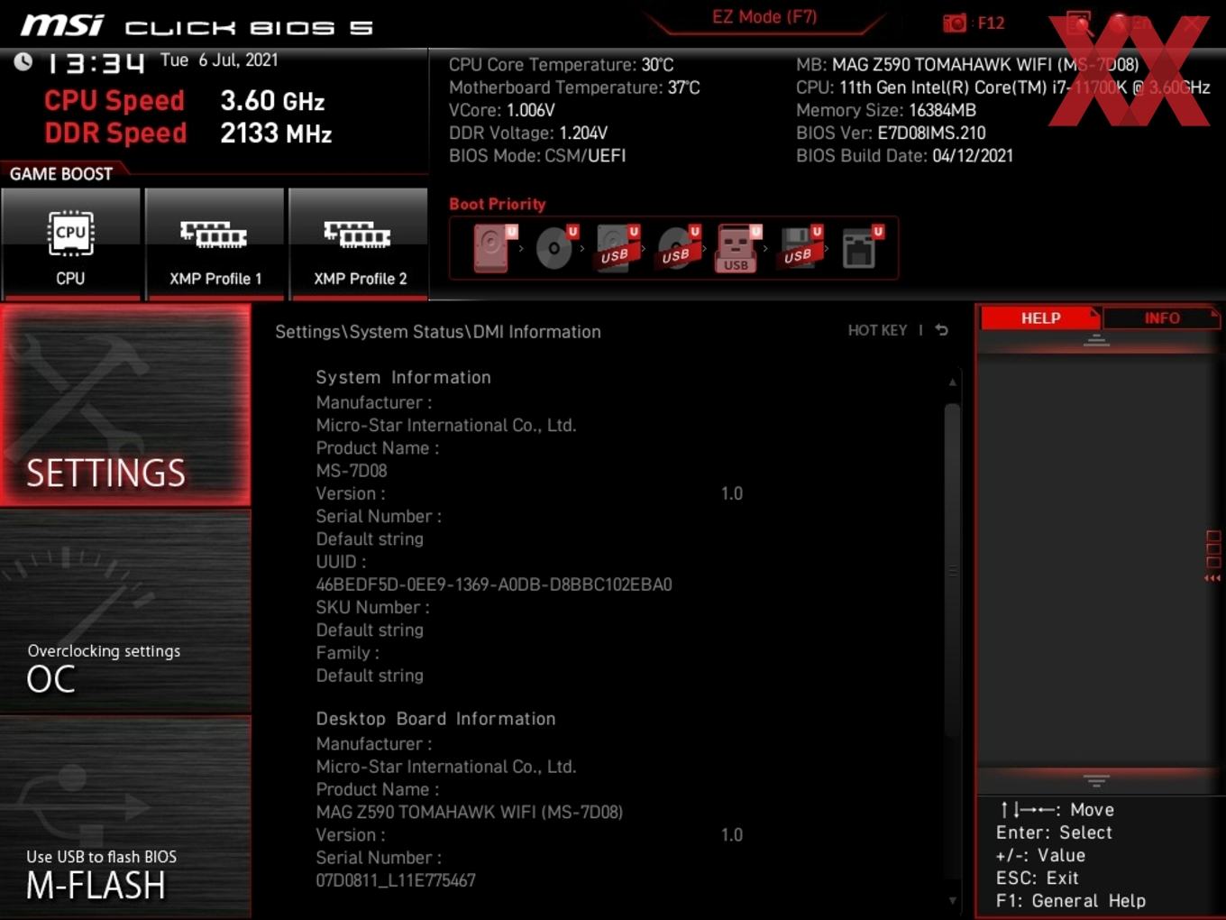
Task: Take a screenshot with the F12 camera icon
Action: (974, 23)
